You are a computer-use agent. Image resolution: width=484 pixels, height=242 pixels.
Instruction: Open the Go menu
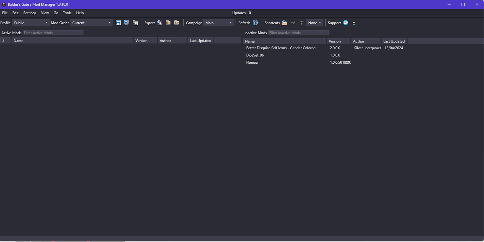(56, 13)
